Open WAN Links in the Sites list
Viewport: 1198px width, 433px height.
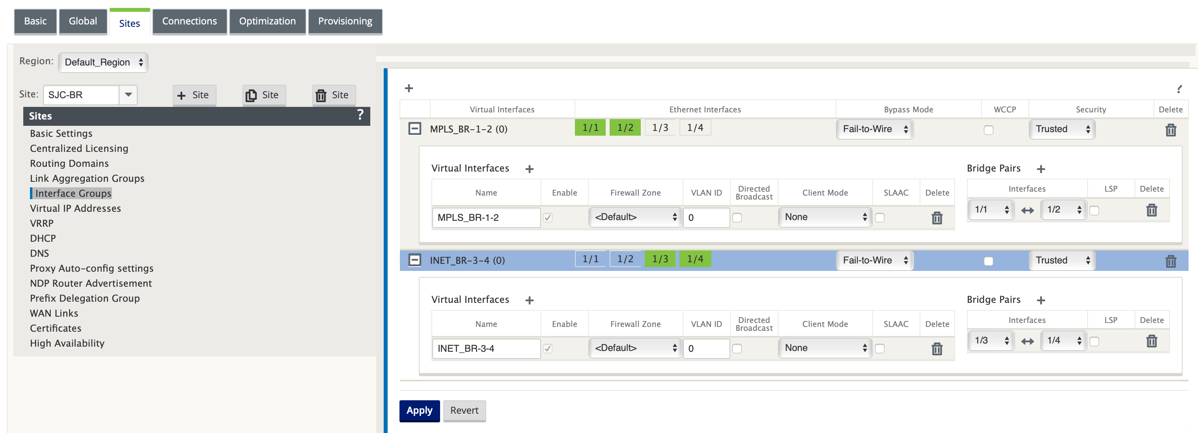point(54,314)
